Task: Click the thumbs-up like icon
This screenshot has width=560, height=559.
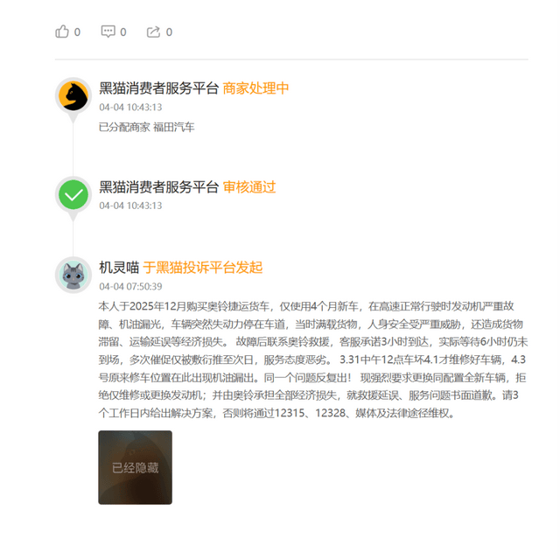Action: point(62,31)
